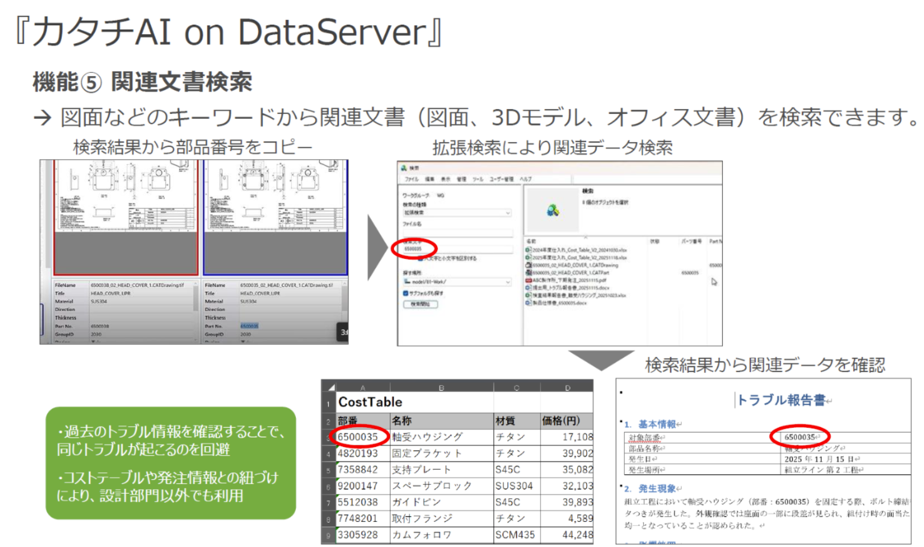Screen dimensions: 924x547
Task: Open the Excel file 2024年度仕入れ_Cost_Table icon
Action: point(528,250)
